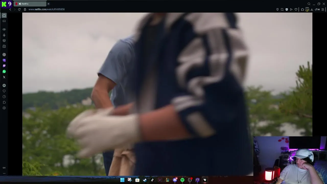Viewport: 327px width, 184px height.
Task: Open OBS Studio from the taskbar
Action: (190, 180)
